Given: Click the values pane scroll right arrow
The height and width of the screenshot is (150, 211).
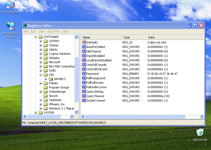Looking at the screenshot, I should [x=202, y=116].
